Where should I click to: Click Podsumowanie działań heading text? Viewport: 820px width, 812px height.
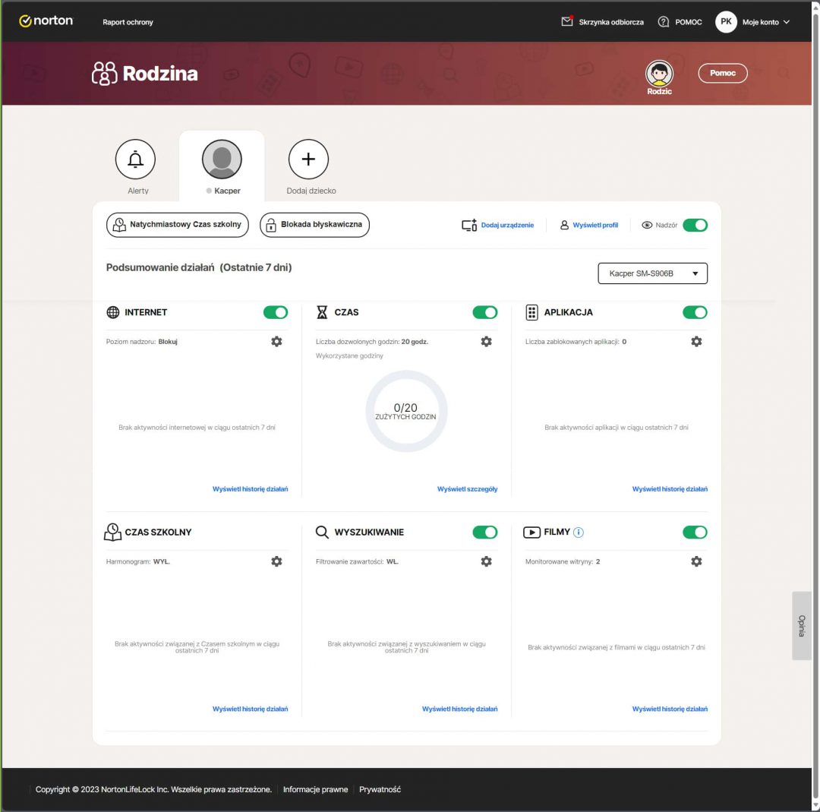click(x=199, y=267)
